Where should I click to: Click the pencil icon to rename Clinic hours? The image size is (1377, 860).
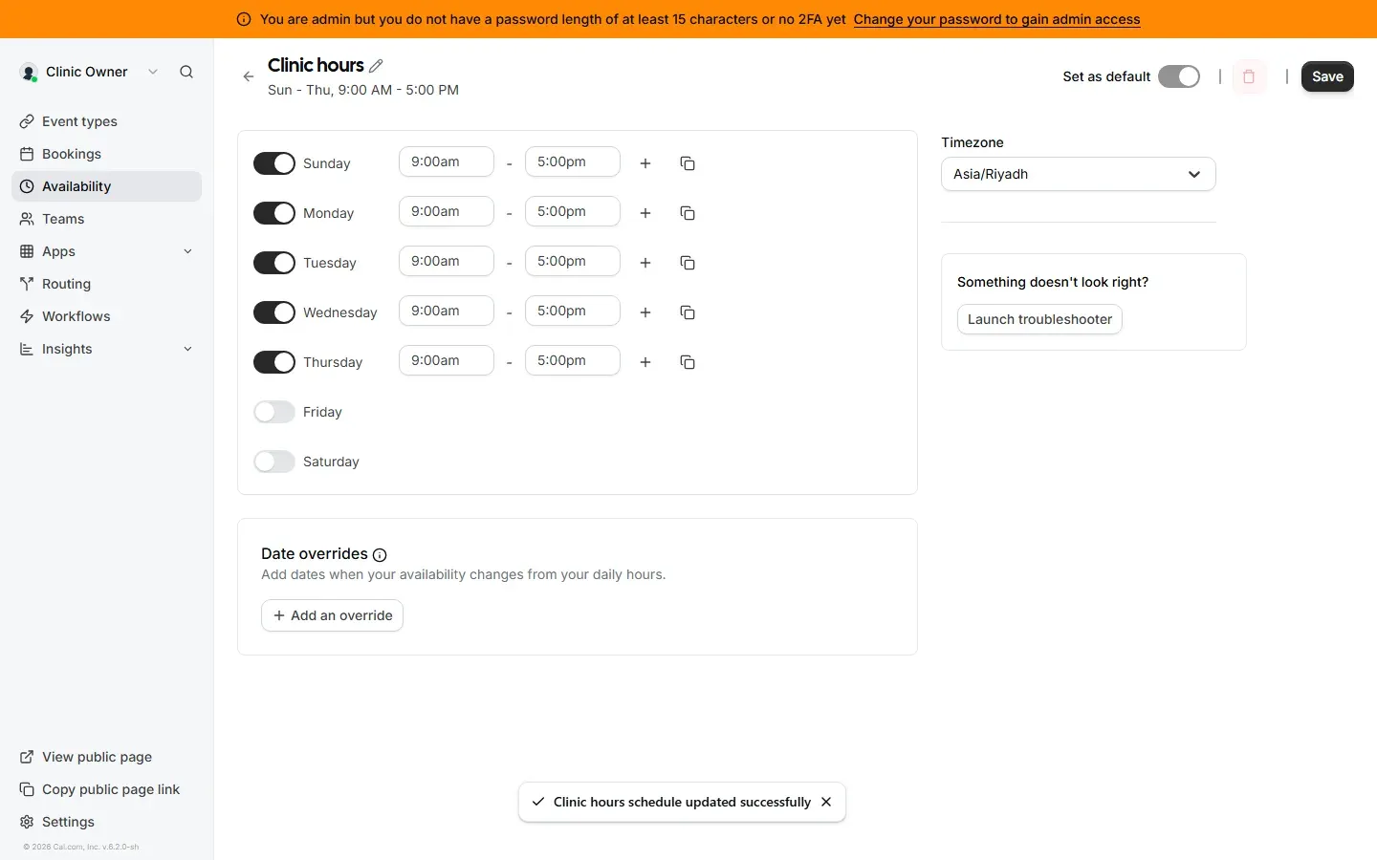(x=376, y=66)
